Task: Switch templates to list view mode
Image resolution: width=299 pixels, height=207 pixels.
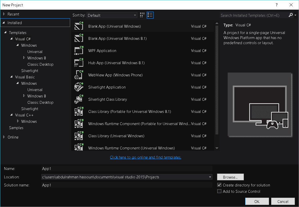Action: 150,15
